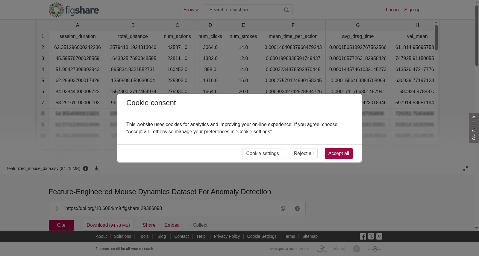Open Cookie settings in dialog
The image size is (479, 256).
tap(263, 154)
